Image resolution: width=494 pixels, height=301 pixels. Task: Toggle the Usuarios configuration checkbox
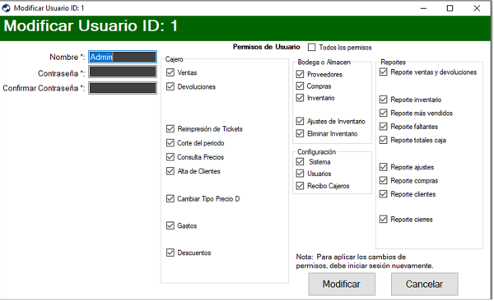(300, 174)
